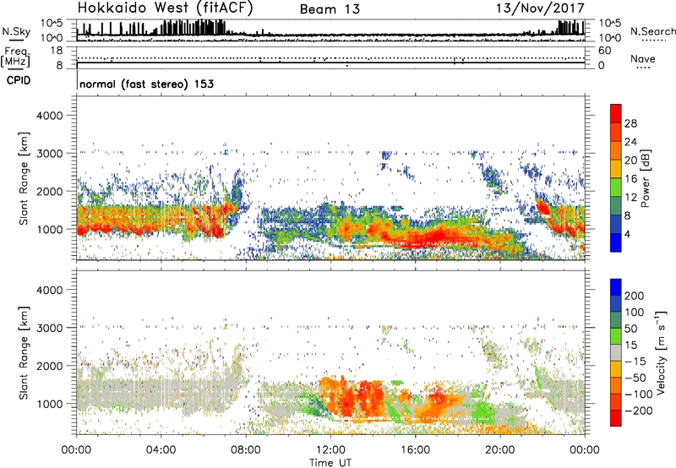Click the green segment of the power colorbar
The height and width of the screenshot is (468, 676).
tap(616, 188)
